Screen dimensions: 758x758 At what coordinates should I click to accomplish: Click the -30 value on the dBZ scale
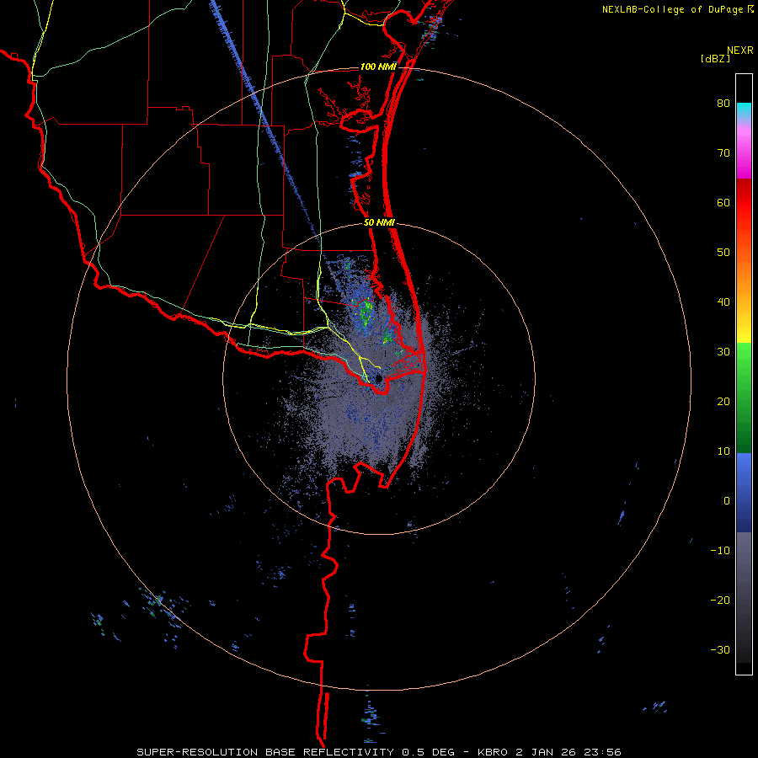720,649
